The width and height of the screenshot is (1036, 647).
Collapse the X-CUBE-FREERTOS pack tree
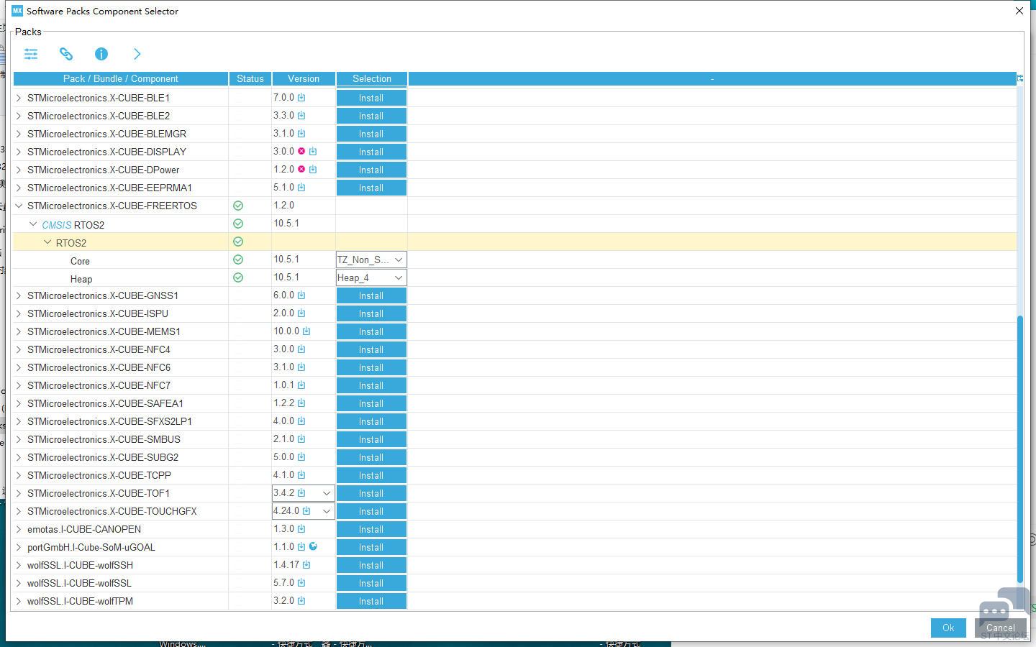(x=19, y=206)
